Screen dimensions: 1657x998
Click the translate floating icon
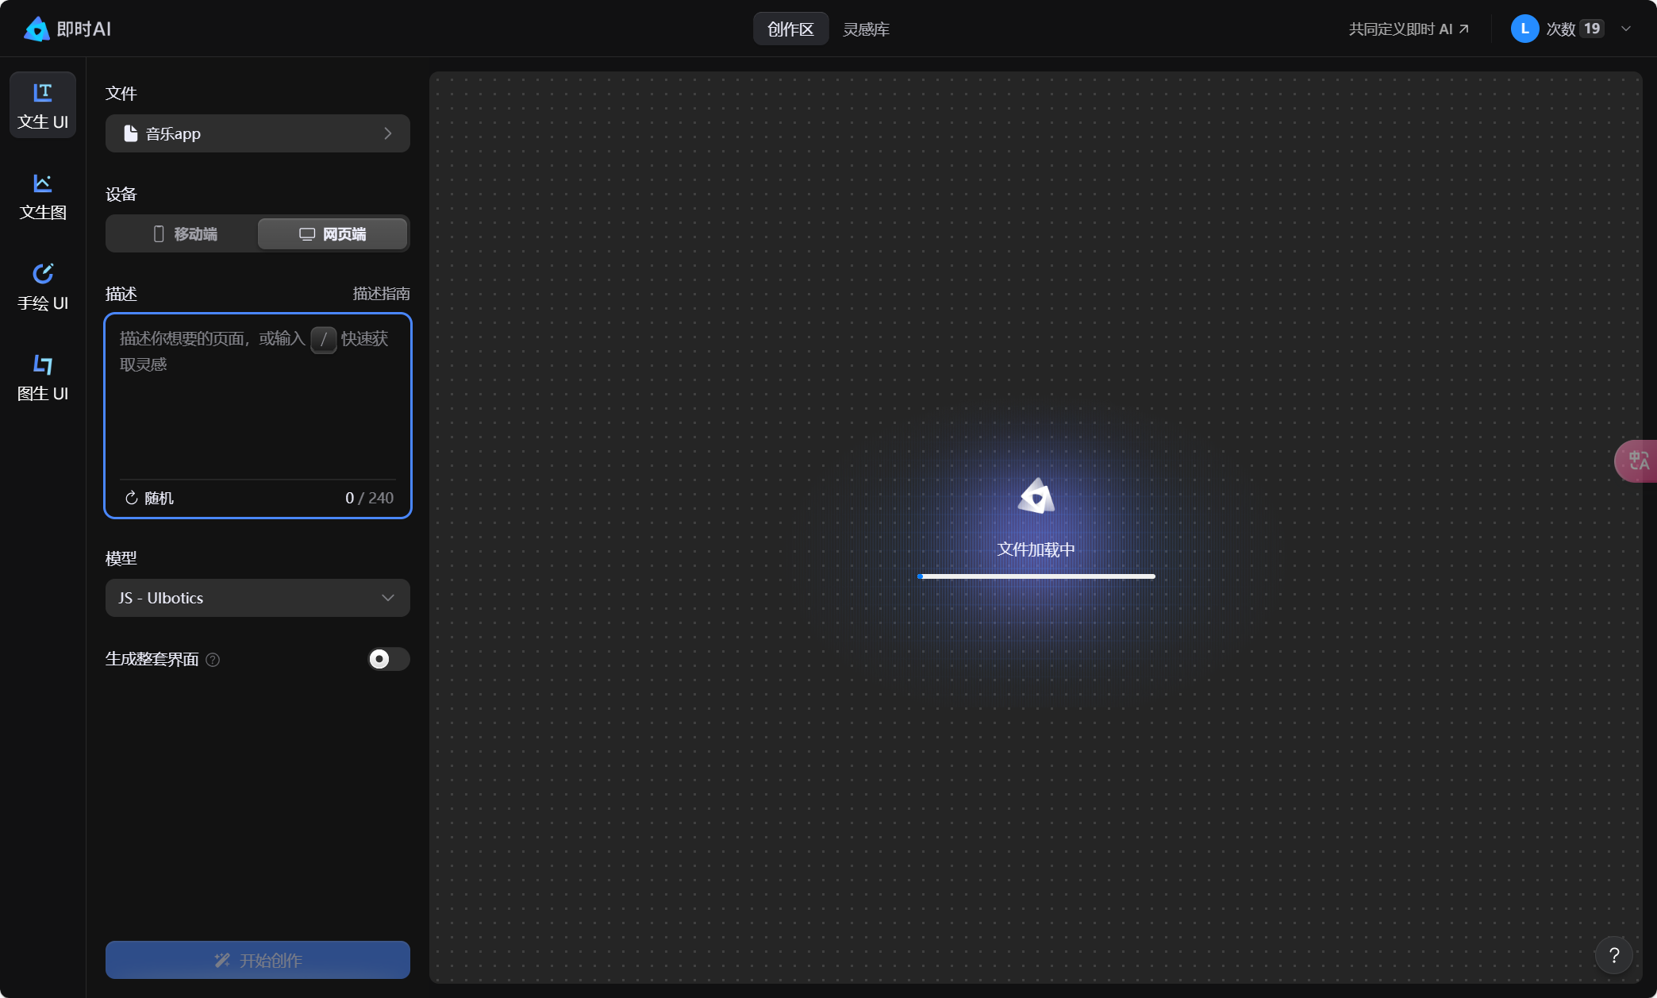click(x=1637, y=460)
